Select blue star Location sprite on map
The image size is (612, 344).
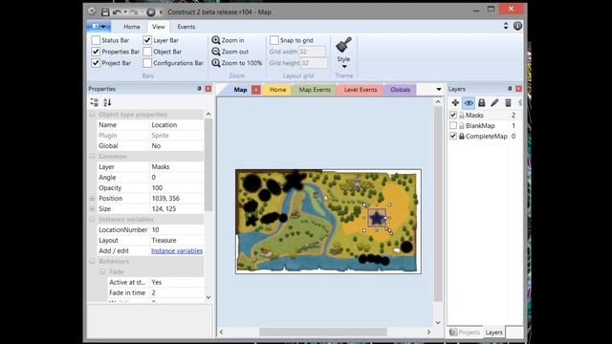tap(377, 218)
